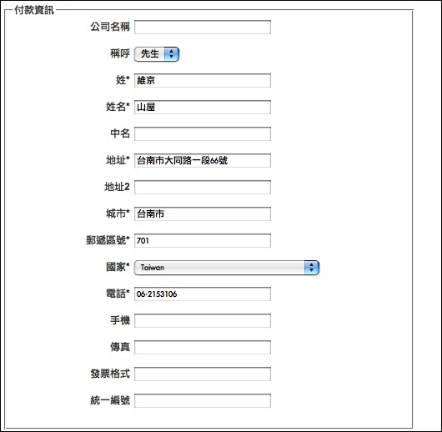Click the 電話 field with 06-2153106
This screenshot has width=442, height=432.
pyautogui.click(x=203, y=294)
